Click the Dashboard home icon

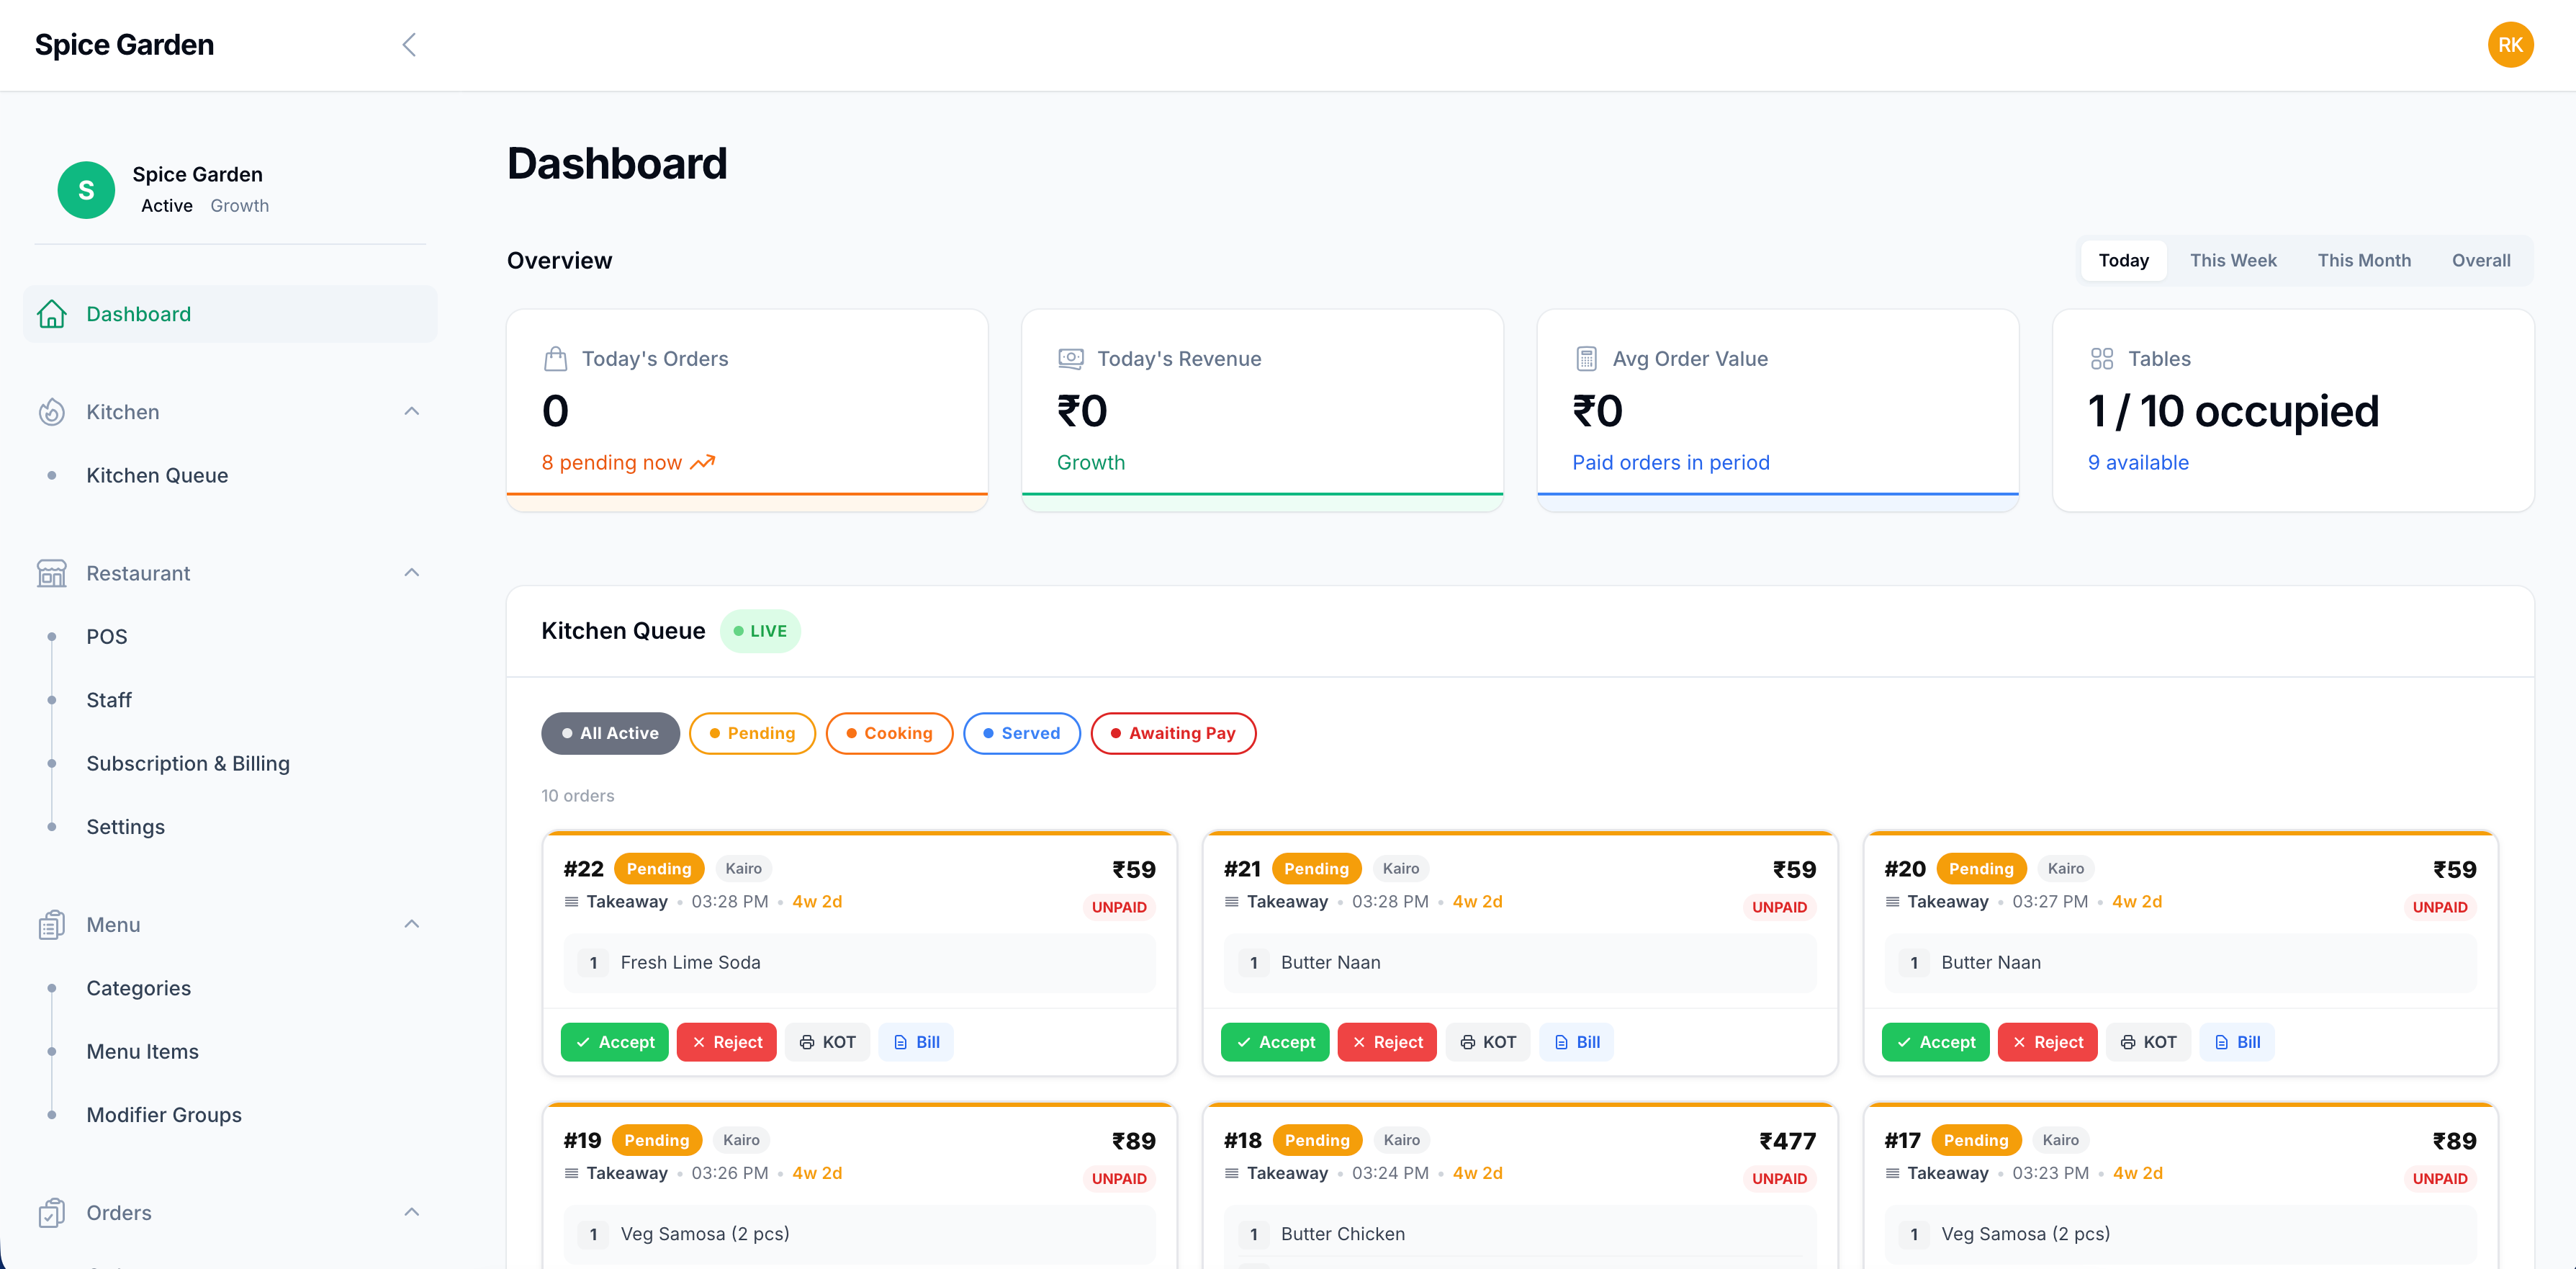(x=51, y=313)
